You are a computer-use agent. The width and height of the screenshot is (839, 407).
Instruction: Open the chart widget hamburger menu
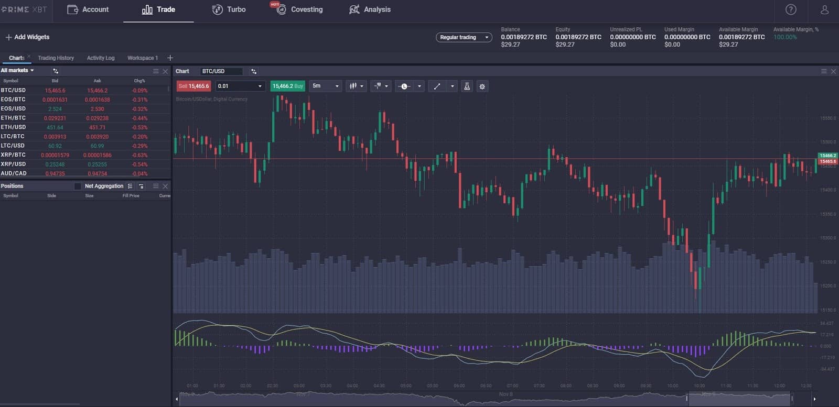[x=824, y=71]
